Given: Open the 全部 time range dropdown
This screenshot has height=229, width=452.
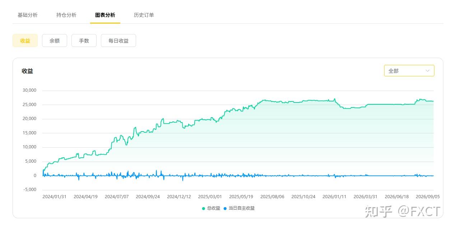Looking at the screenshot, I should click(x=409, y=71).
